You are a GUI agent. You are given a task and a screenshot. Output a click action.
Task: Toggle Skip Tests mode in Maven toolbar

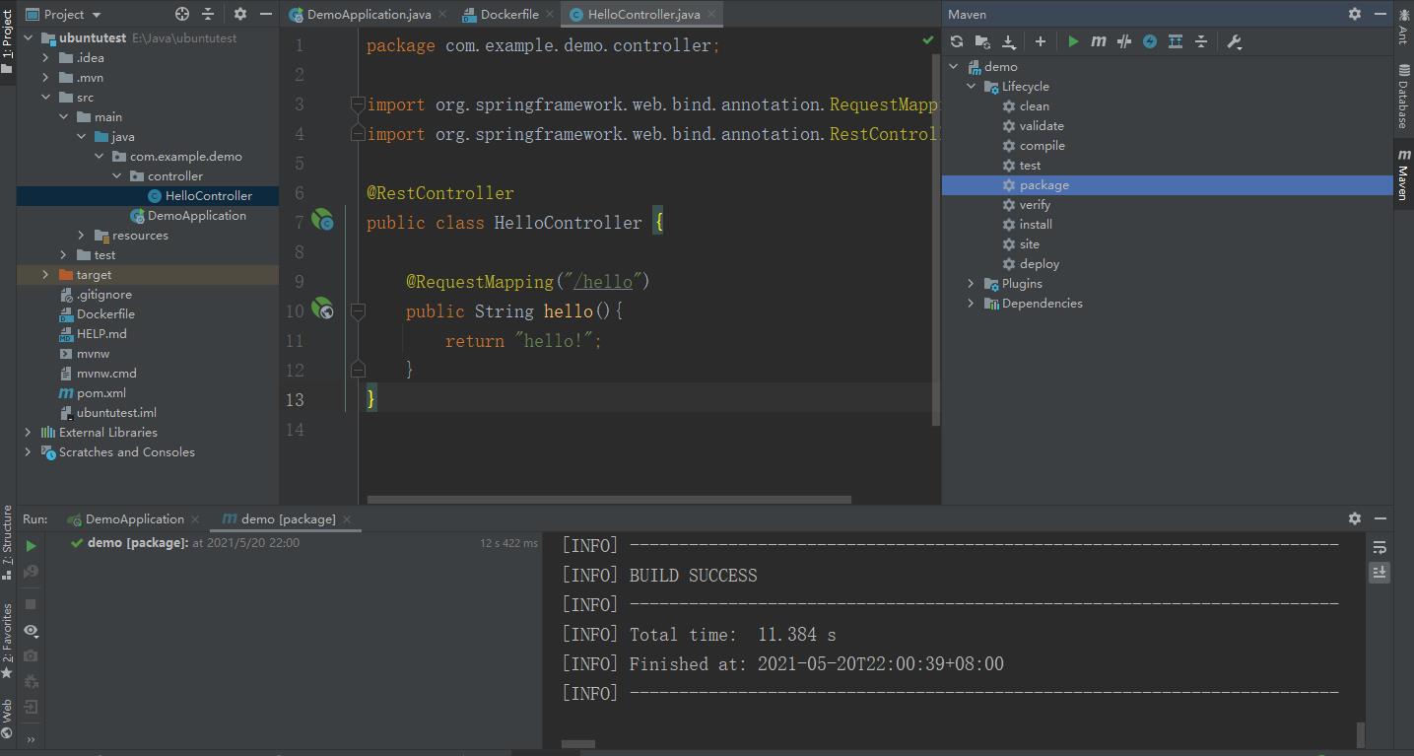1150,41
